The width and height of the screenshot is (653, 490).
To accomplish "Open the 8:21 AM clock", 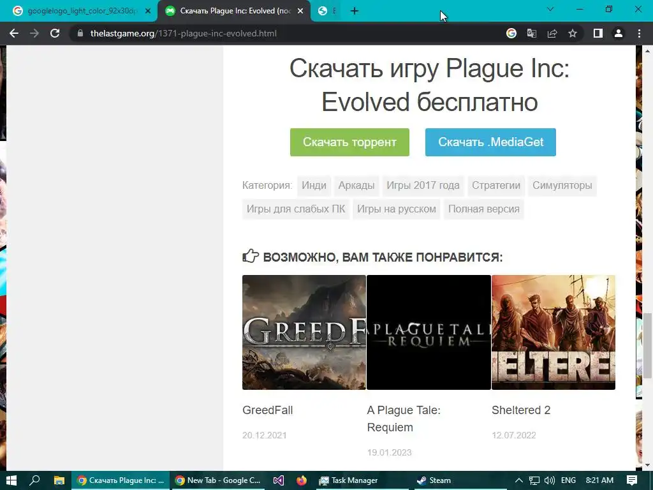I will (599, 480).
